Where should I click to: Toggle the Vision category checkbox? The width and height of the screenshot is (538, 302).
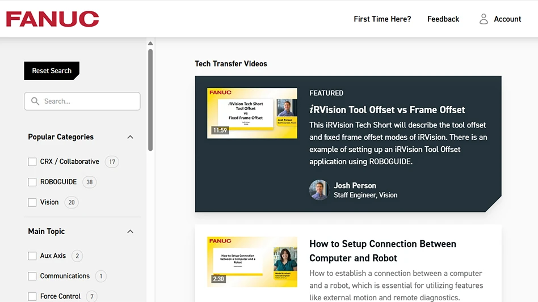pyautogui.click(x=32, y=202)
